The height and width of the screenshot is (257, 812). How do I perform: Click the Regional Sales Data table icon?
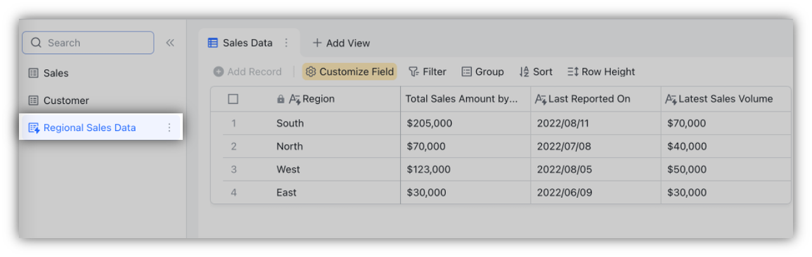pyautogui.click(x=34, y=128)
